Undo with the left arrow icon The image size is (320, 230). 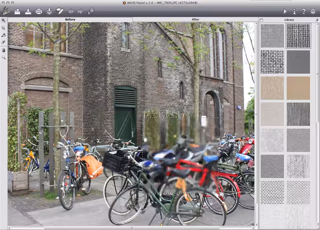coord(71,11)
